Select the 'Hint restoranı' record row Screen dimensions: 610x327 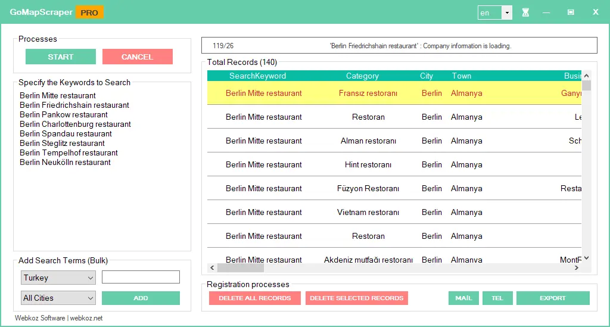394,164
